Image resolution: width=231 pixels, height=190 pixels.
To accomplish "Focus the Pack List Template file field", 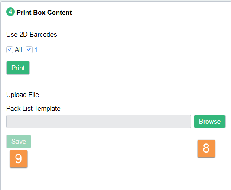I will [x=98, y=122].
